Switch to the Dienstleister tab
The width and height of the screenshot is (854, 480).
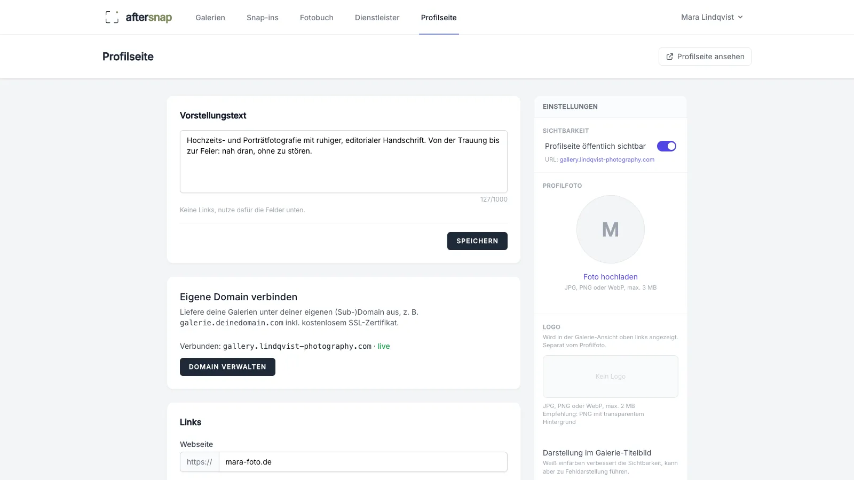click(x=377, y=18)
